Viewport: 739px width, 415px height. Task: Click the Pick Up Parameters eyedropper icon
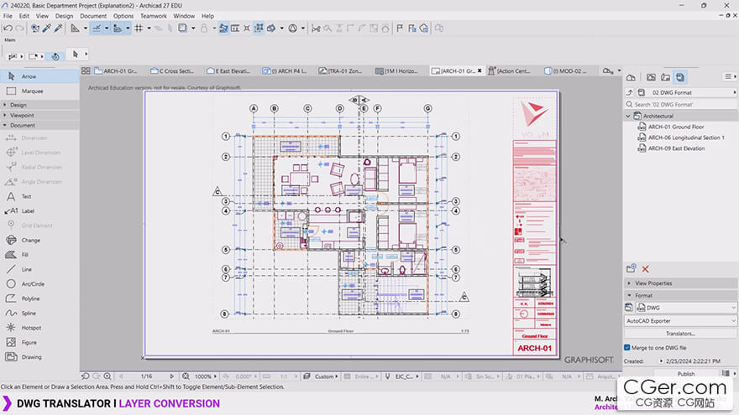click(47, 29)
